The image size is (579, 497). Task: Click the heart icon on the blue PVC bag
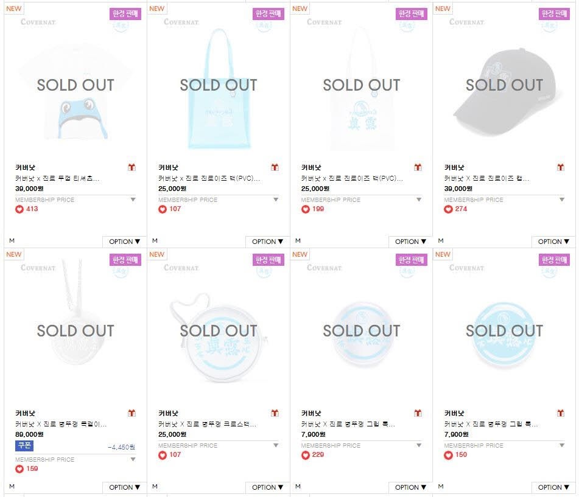click(162, 209)
